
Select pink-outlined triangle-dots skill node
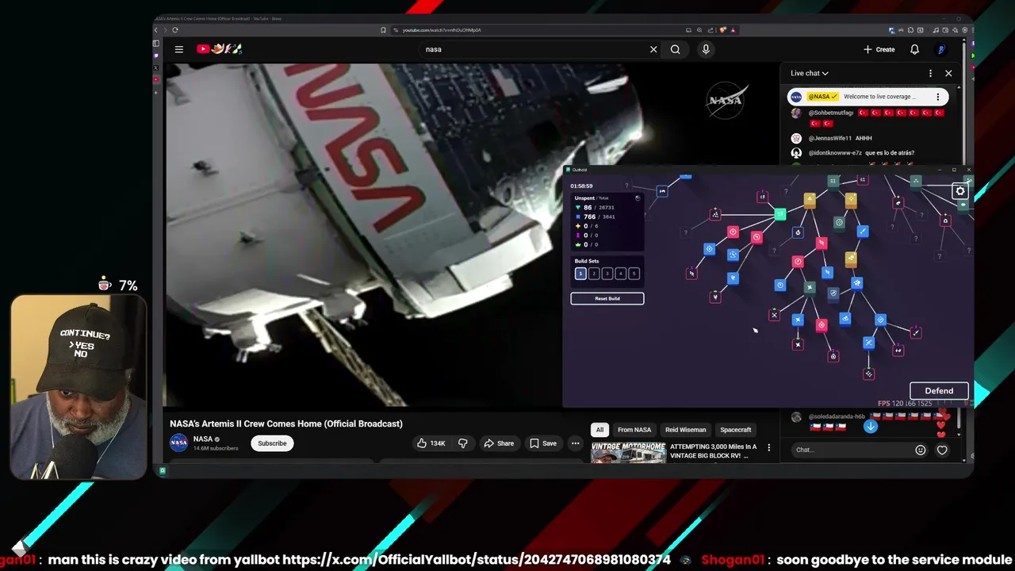coord(715,214)
